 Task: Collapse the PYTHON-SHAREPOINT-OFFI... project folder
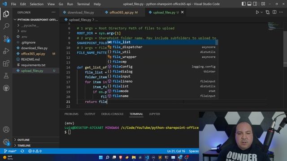click(x=36, y=20)
